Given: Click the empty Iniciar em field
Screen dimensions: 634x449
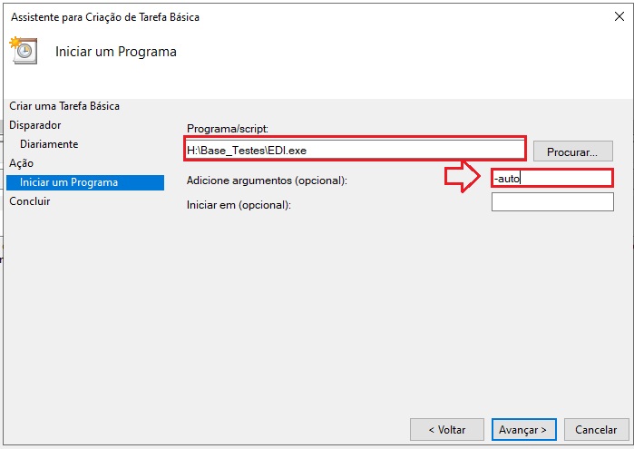Looking at the screenshot, I should [552, 202].
